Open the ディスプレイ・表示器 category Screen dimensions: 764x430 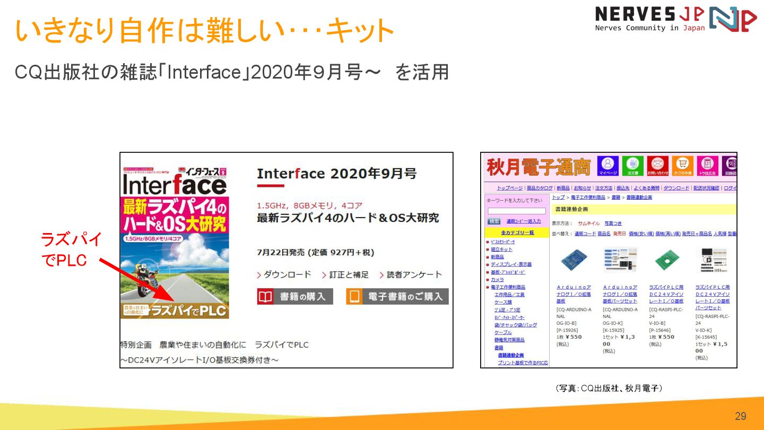[x=511, y=264]
